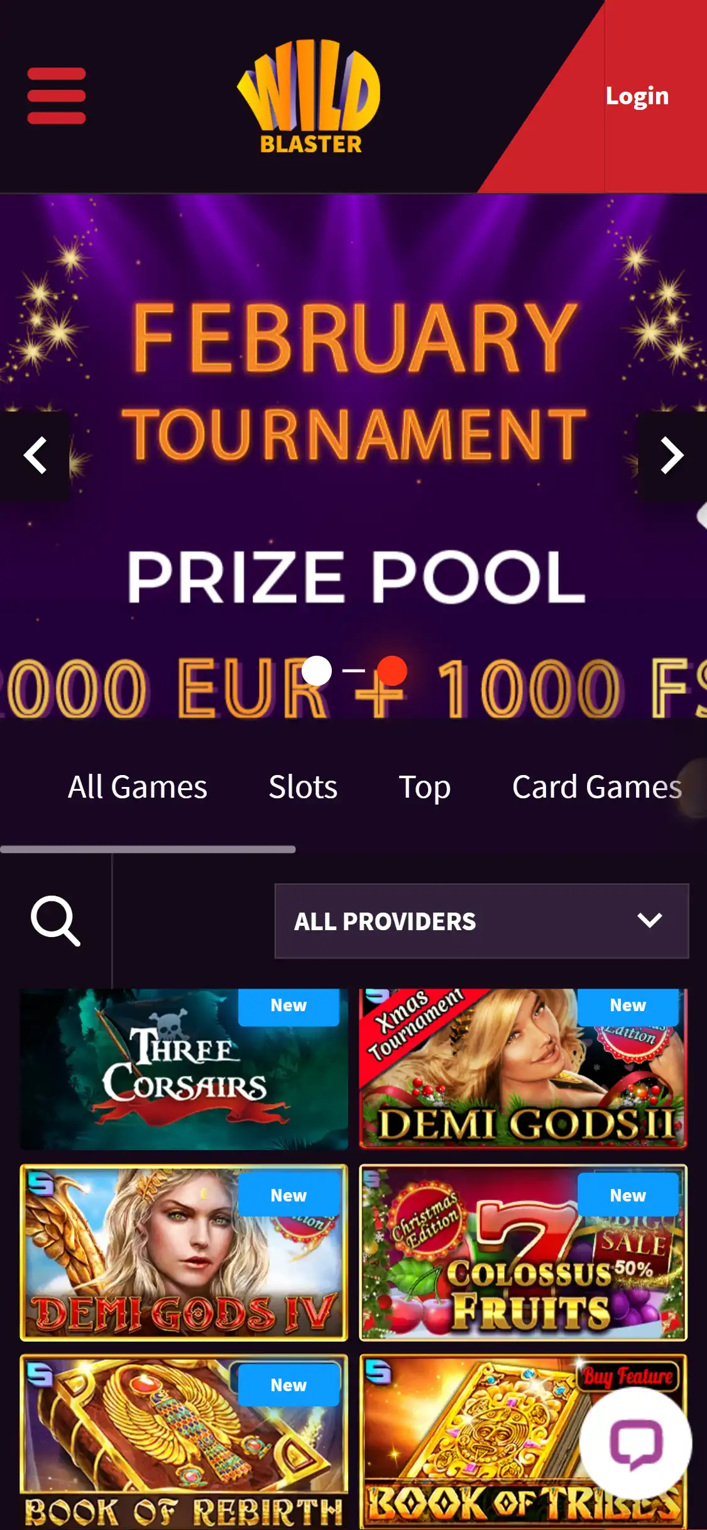Launch the Demi Gods II game
The image size is (707, 1530).
click(523, 1069)
